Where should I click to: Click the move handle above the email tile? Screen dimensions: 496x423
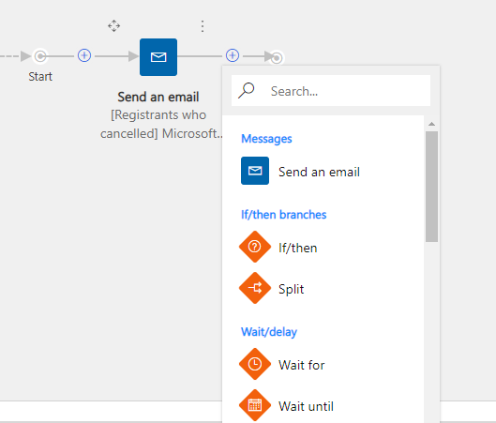tap(113, 26)
